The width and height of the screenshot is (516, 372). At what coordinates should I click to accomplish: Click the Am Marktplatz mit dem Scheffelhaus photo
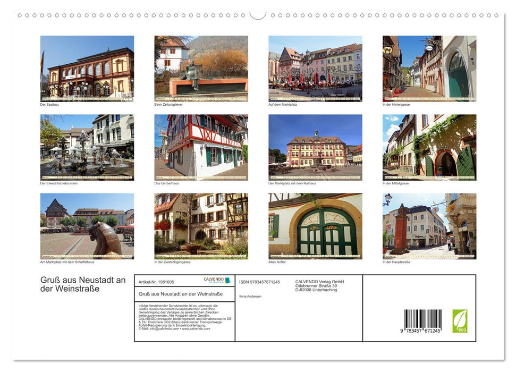87,226
